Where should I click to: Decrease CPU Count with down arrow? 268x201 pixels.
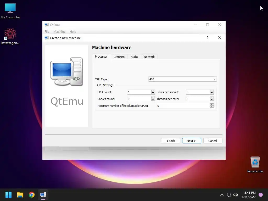pos(153,93)
